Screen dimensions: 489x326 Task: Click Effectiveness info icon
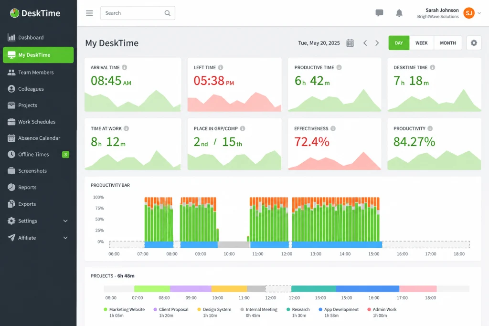[333, 128]
